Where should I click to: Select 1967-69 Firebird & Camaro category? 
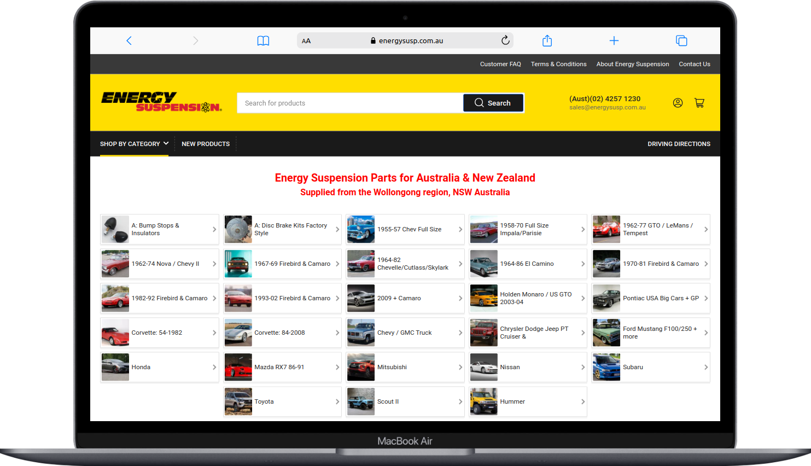[282, 264]
